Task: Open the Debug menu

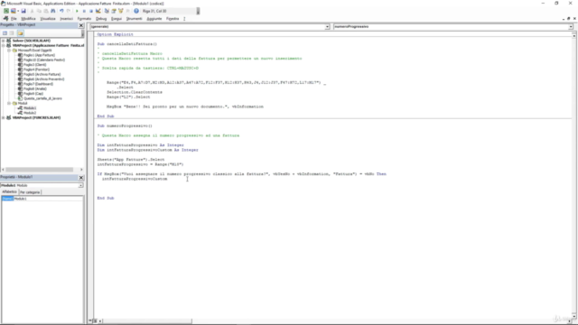Action: point(101,19)
